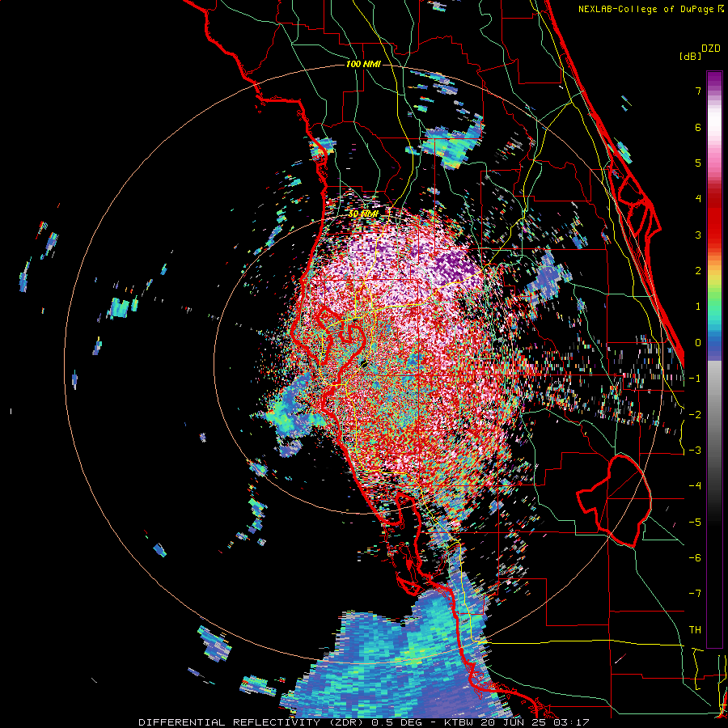Click the arrow glyph after DuPage
The width and height of the screenshot is (728, 728).
pos(721,9)
